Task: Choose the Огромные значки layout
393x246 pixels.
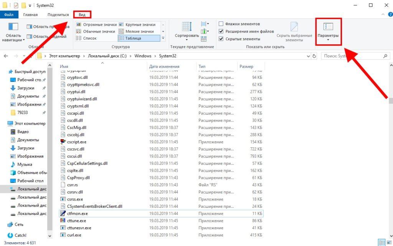Action: [x=96, y=24]
